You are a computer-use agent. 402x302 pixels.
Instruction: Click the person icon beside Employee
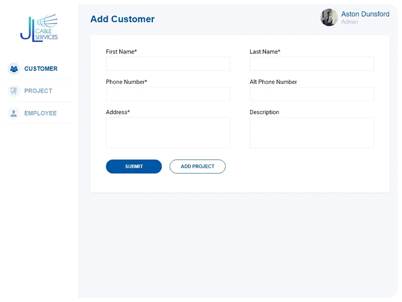[x=14, y=113]
